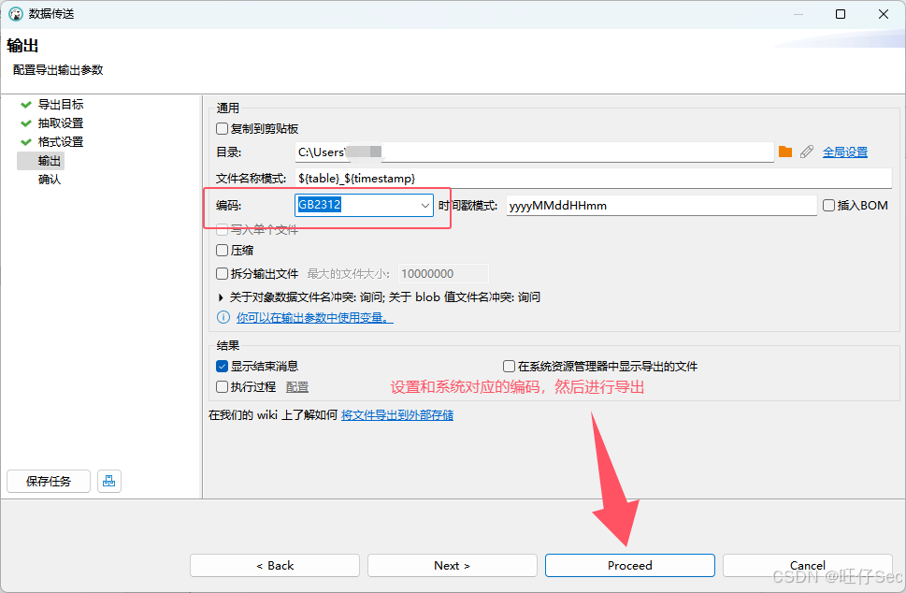The image size is (906, 593).
Task: Click the 文件名称模式 input field
Action: coord(594,178)
